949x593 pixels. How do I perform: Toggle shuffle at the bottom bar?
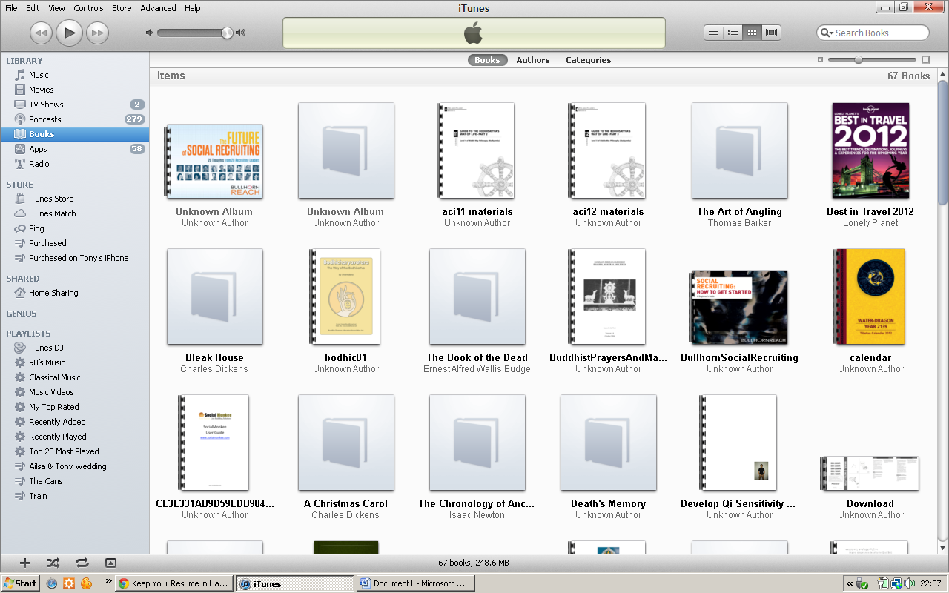coord(53,563)
